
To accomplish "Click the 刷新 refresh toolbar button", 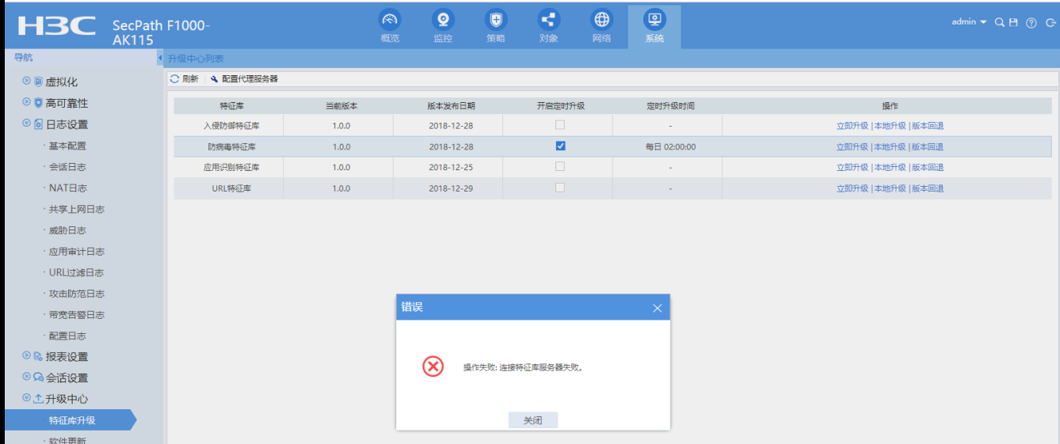I will click(185, 79).
